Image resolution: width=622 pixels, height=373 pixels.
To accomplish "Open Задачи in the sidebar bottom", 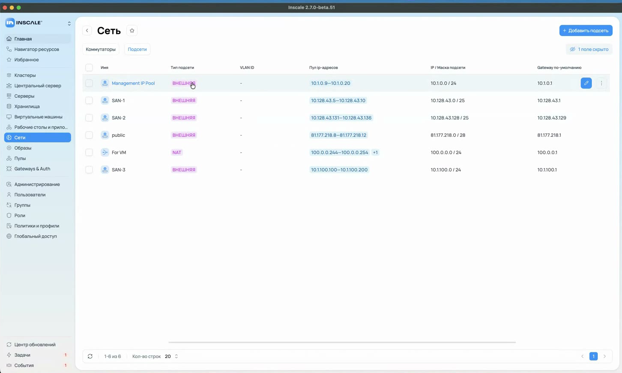I will tap(37, 355).
